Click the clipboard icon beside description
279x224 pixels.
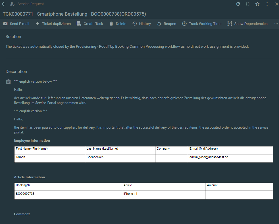8,81
